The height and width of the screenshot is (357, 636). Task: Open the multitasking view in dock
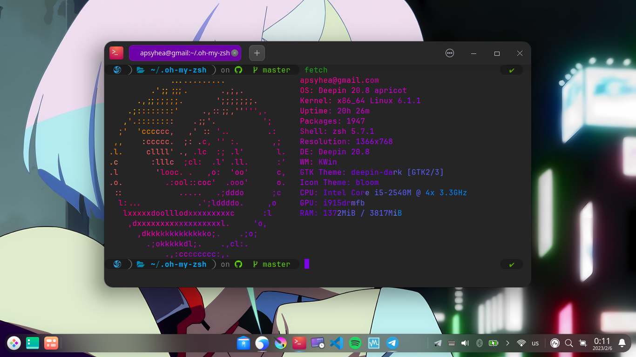[33, 343]
